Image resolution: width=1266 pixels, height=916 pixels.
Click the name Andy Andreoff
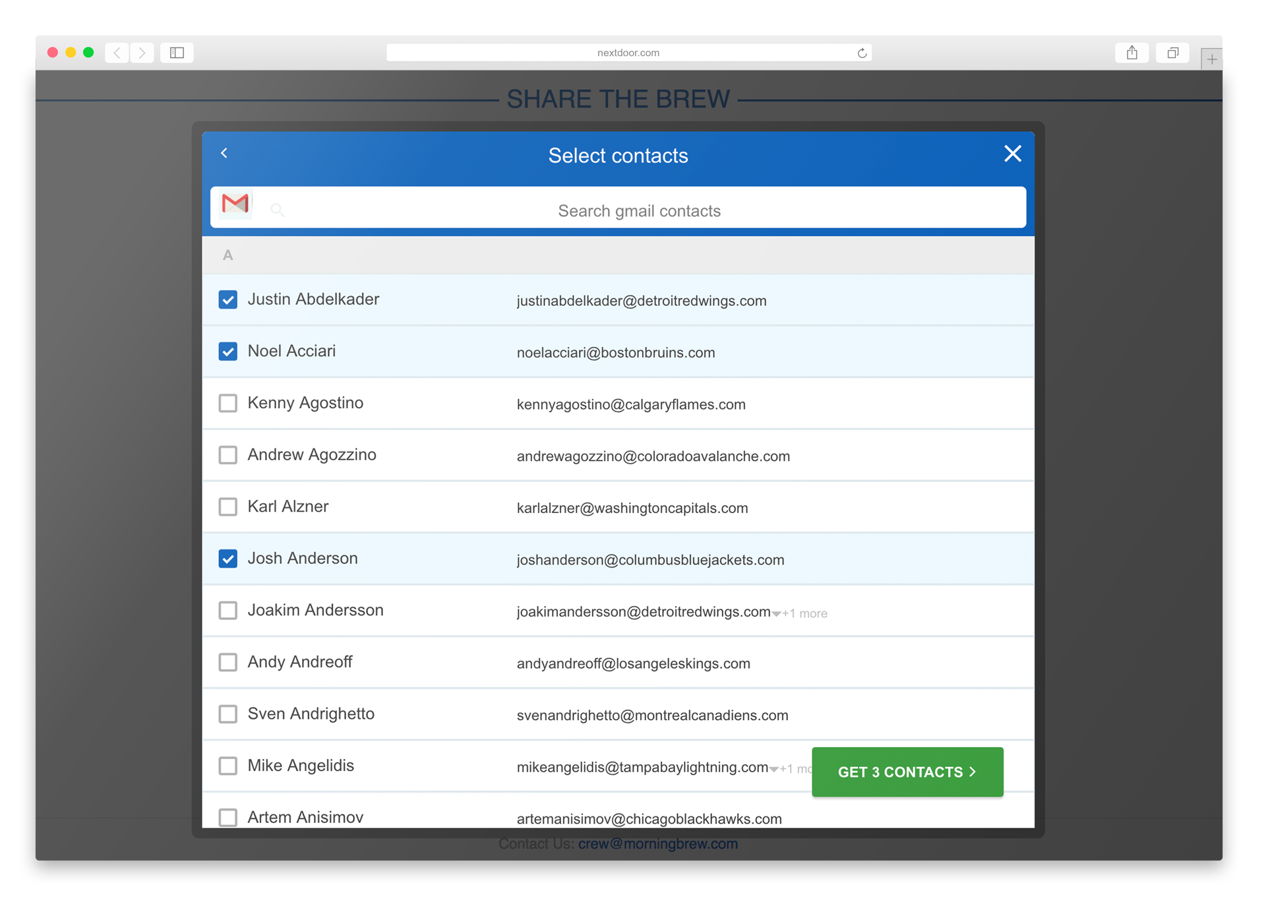[x=300, y=662]
